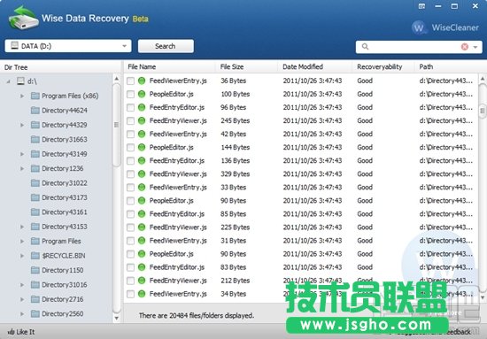Click the file list scrollbar thumb
Image resolution: width=487 pixels, height=339 pixels.
[x=483, y=111]
